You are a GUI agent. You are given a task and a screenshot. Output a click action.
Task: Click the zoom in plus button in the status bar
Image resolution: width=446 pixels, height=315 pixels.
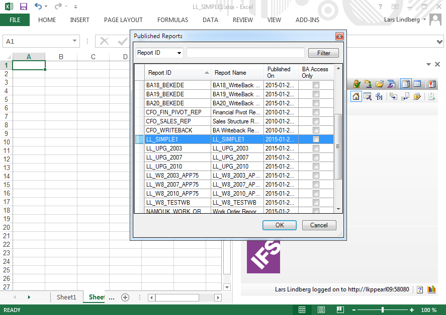click(412, 310)
